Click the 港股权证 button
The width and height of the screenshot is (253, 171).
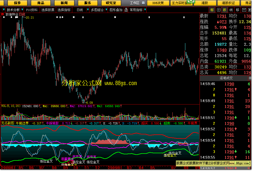228,3
